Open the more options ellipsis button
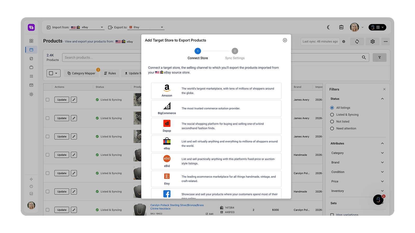This screenshot has width=415, height=233. 386,41
